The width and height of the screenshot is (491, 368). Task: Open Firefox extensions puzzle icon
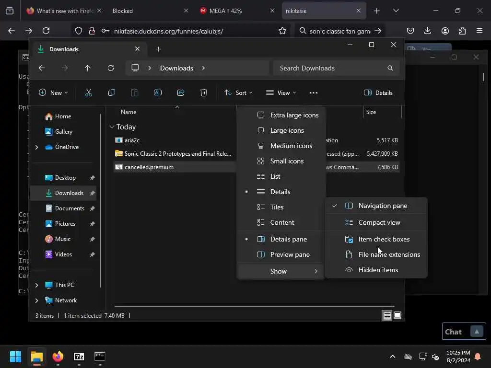462,31
